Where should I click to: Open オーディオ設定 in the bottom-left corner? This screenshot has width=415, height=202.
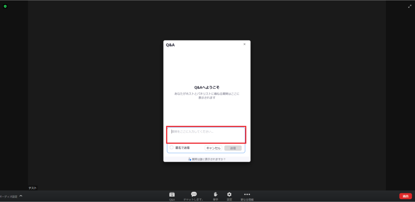click(x=9, y=197)
